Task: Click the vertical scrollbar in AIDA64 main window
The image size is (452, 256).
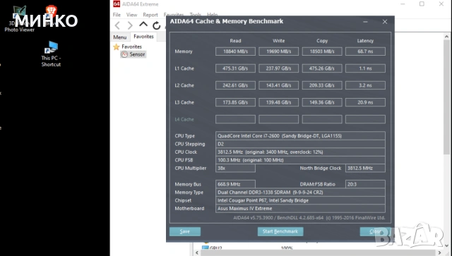Action: (446, 98)
